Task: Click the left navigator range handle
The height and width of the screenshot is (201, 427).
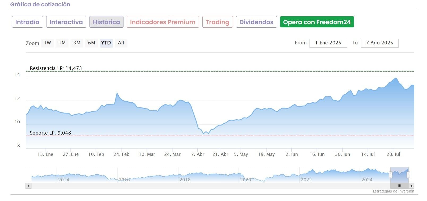Action: pyautogui.click(x=390, y=175)
